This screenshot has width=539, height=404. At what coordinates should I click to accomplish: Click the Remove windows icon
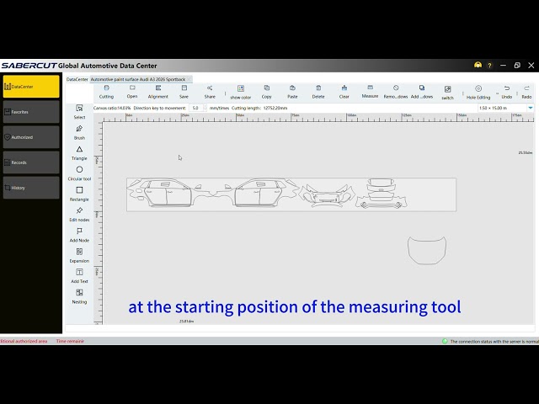pyautogui.click(x=396, y=92)
